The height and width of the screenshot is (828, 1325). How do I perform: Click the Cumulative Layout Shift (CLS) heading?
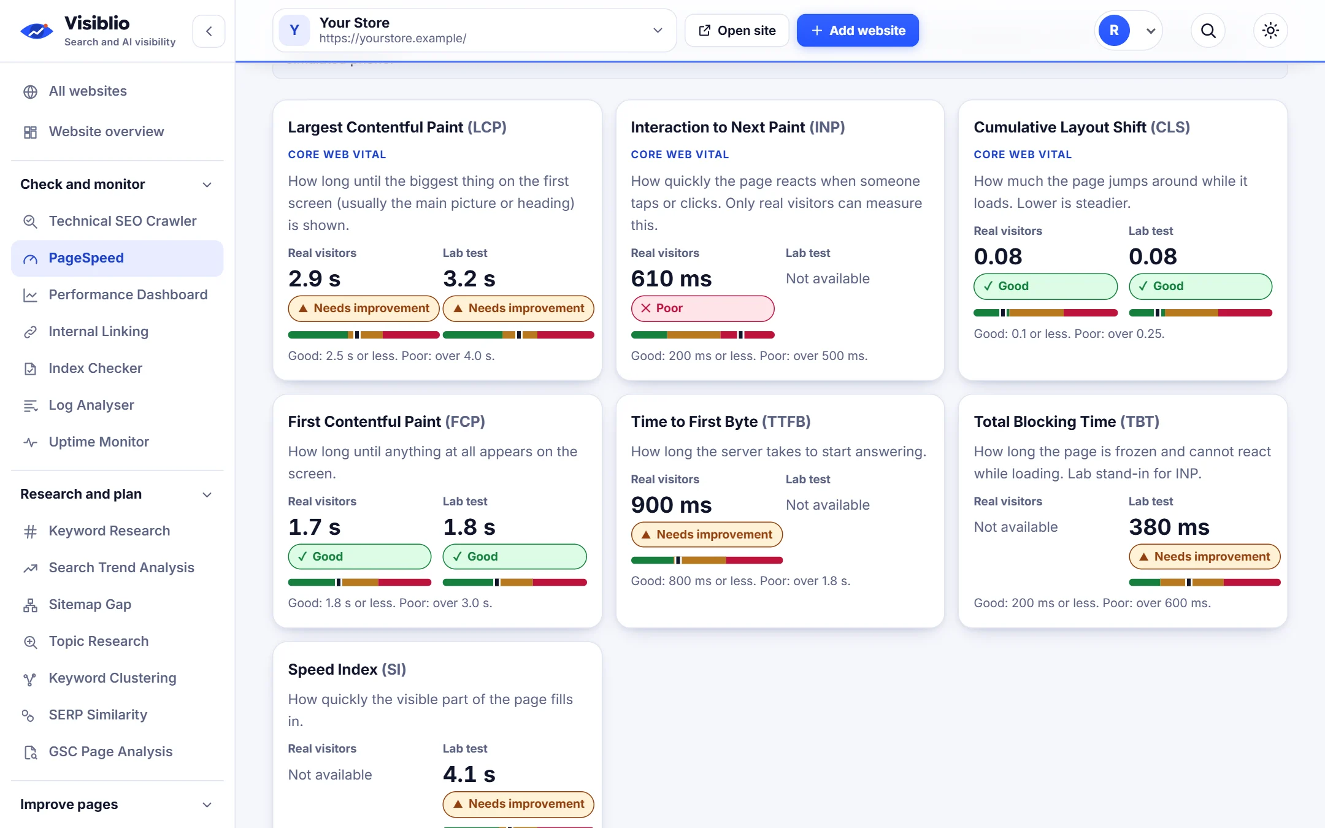(1081, 128)
